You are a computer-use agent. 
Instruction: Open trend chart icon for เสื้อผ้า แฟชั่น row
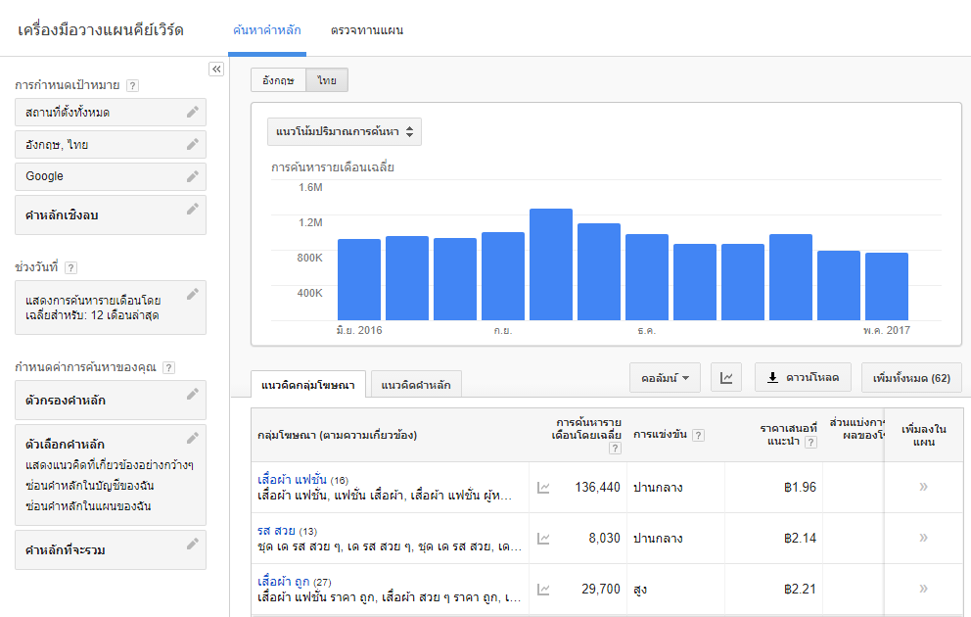(544, 487)
